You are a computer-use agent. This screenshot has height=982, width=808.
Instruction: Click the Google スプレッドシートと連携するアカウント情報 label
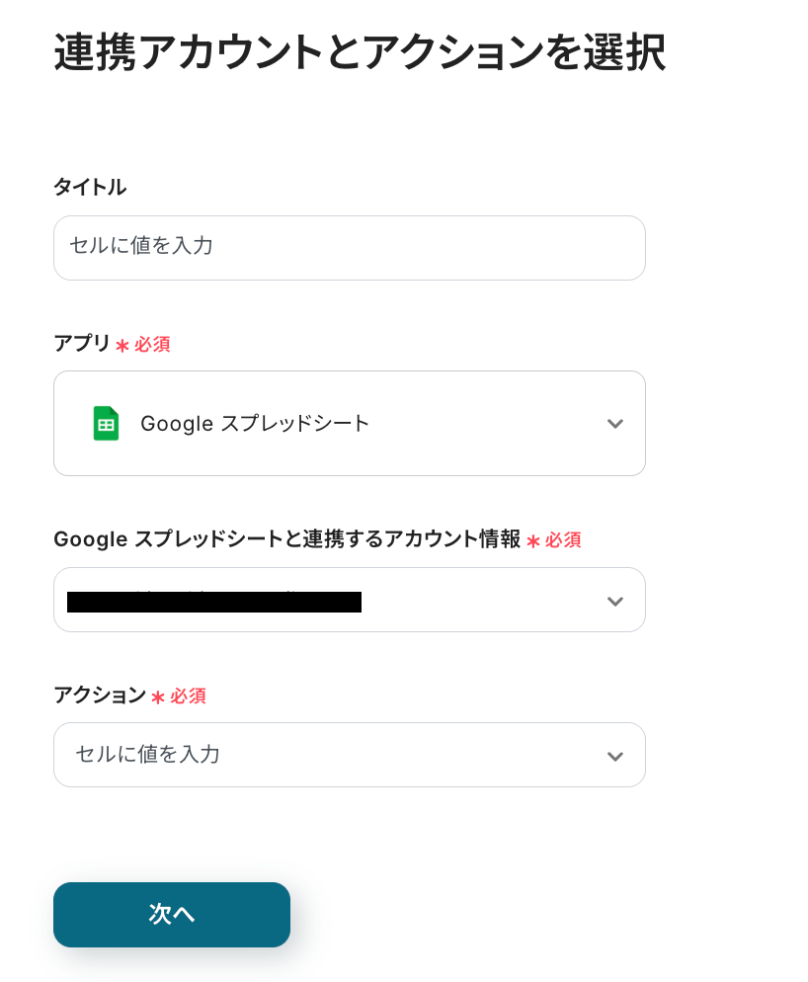286,538
